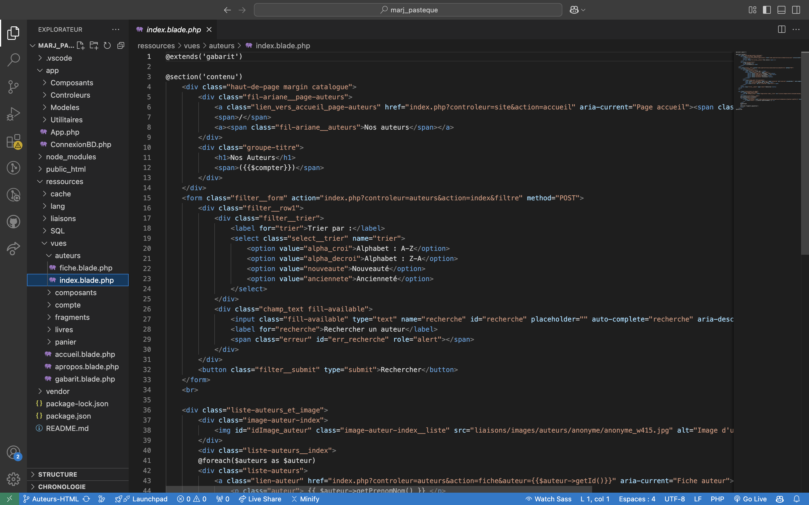Open the auteurs breadcrumb menu
Screen dimensions: 809x505
(222, 46)
